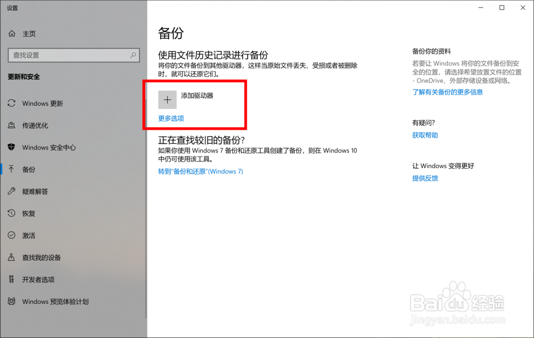Viewport: 534px width, 338px height.
Task: Click the 使用文件历史记录进行备份 heading
Action: pyautogui.click(x=213, y=55)
